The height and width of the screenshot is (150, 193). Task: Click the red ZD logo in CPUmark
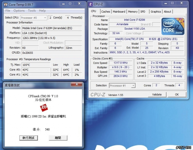(44, 108)
